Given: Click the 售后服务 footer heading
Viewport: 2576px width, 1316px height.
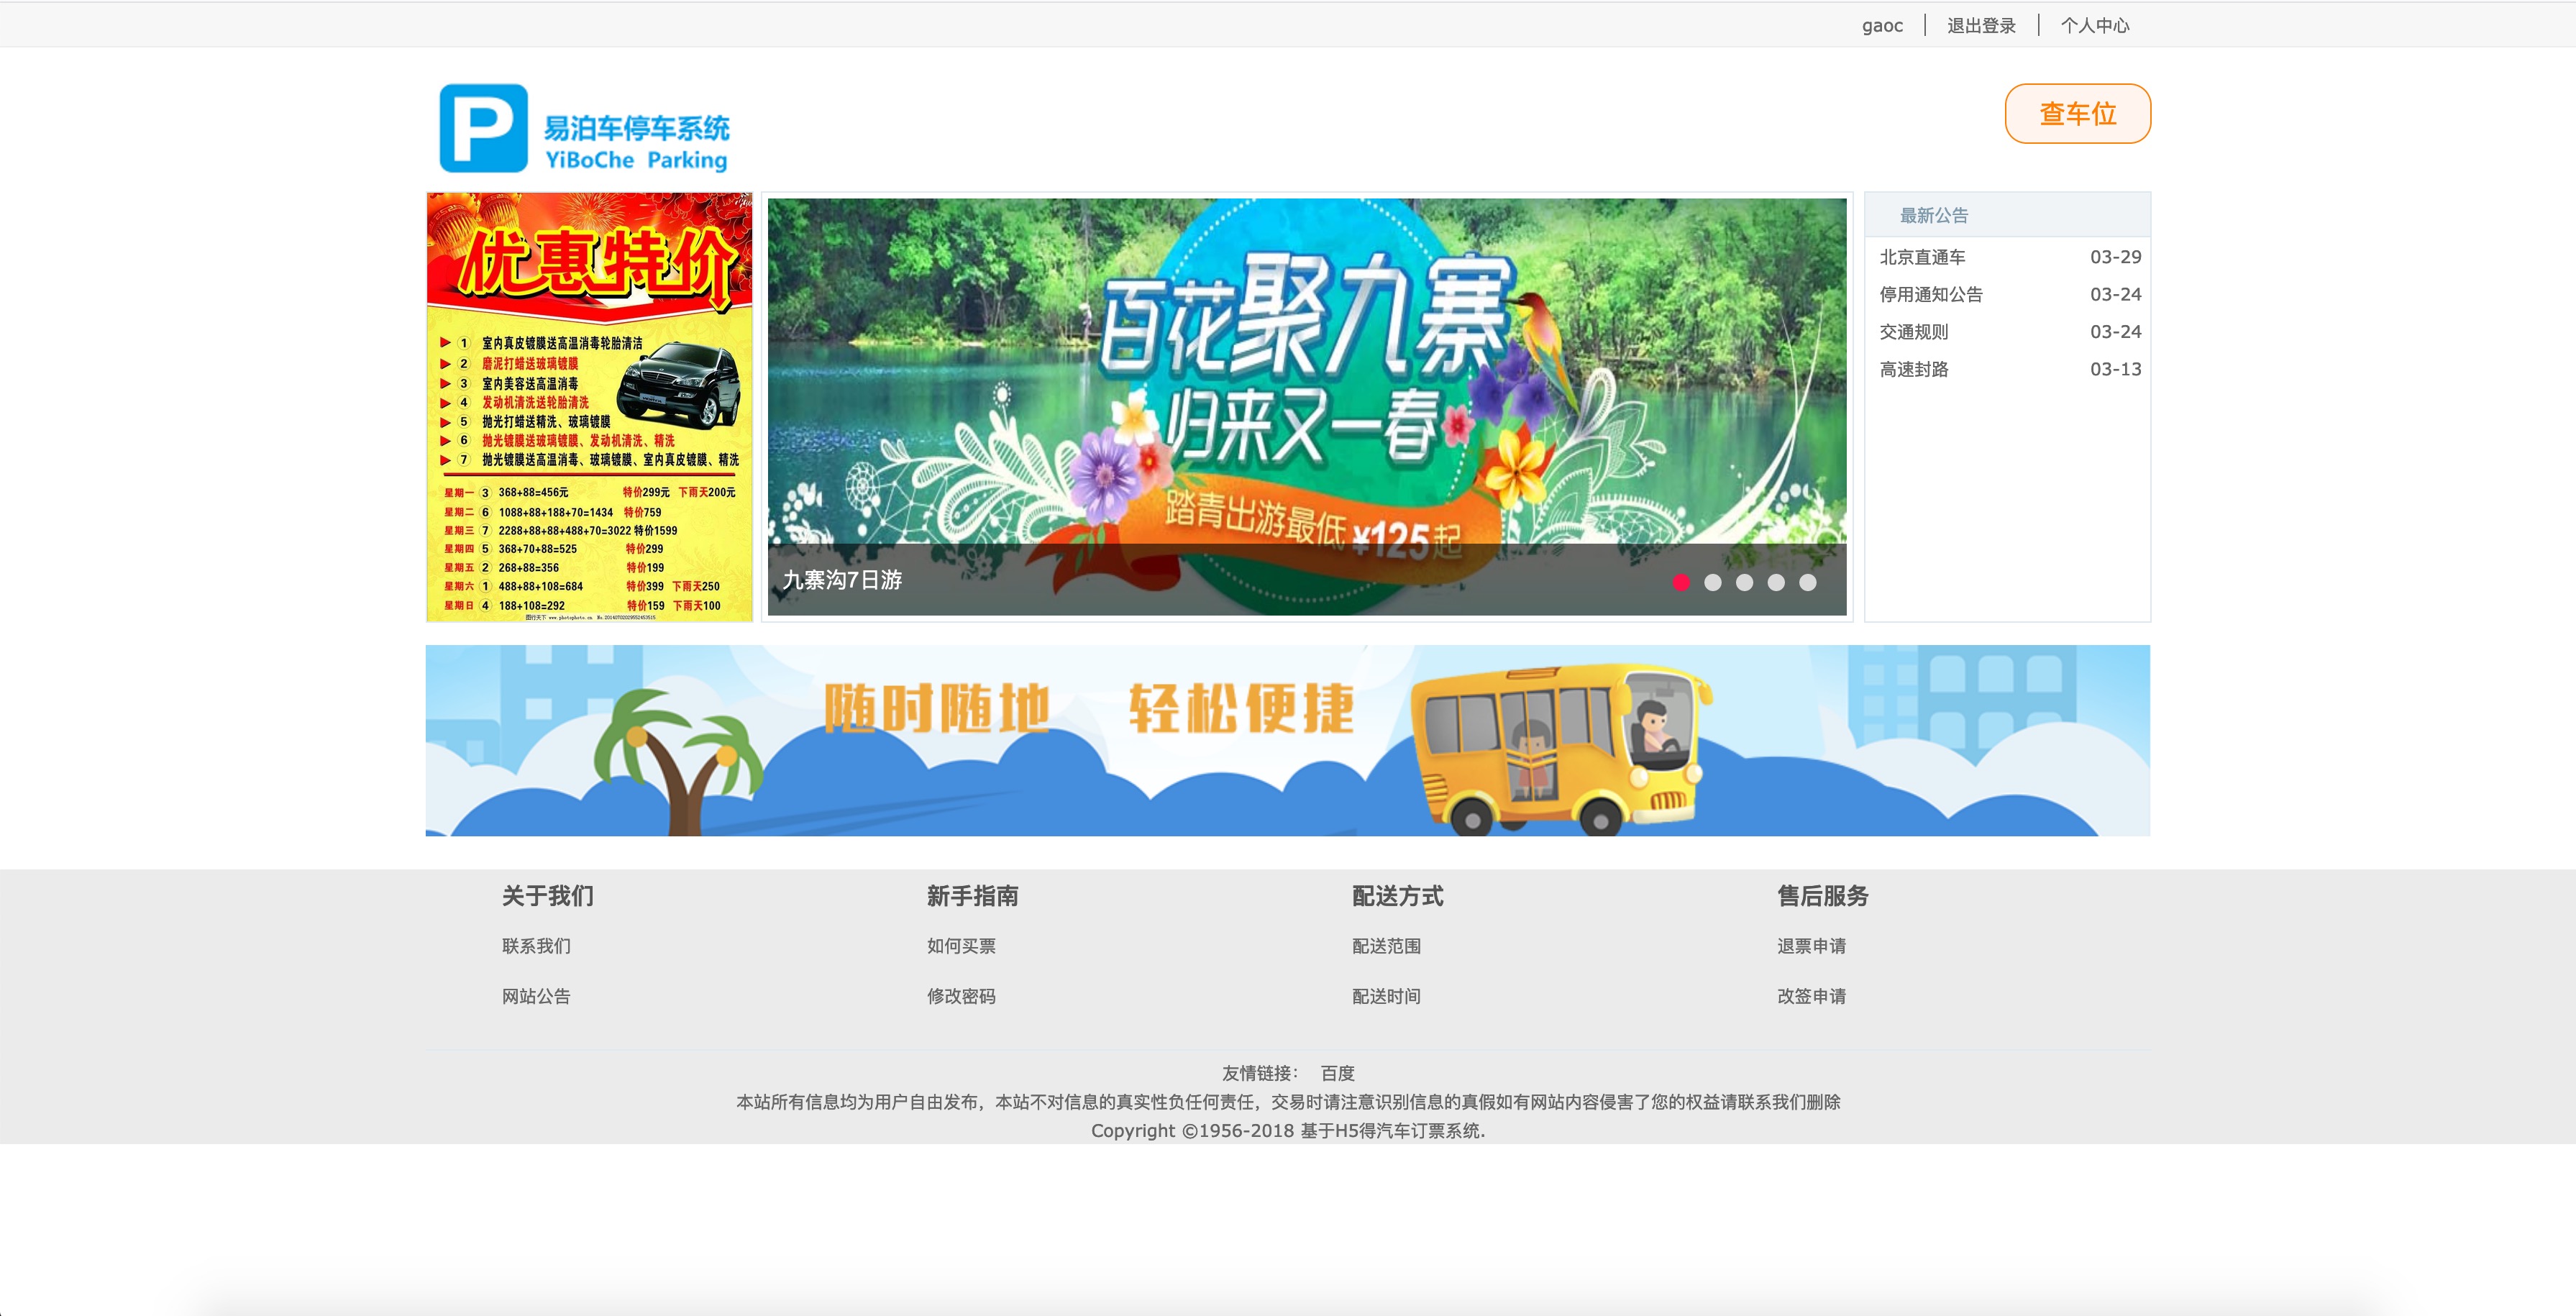Looking at the screenshot, I should [1823, 896].
